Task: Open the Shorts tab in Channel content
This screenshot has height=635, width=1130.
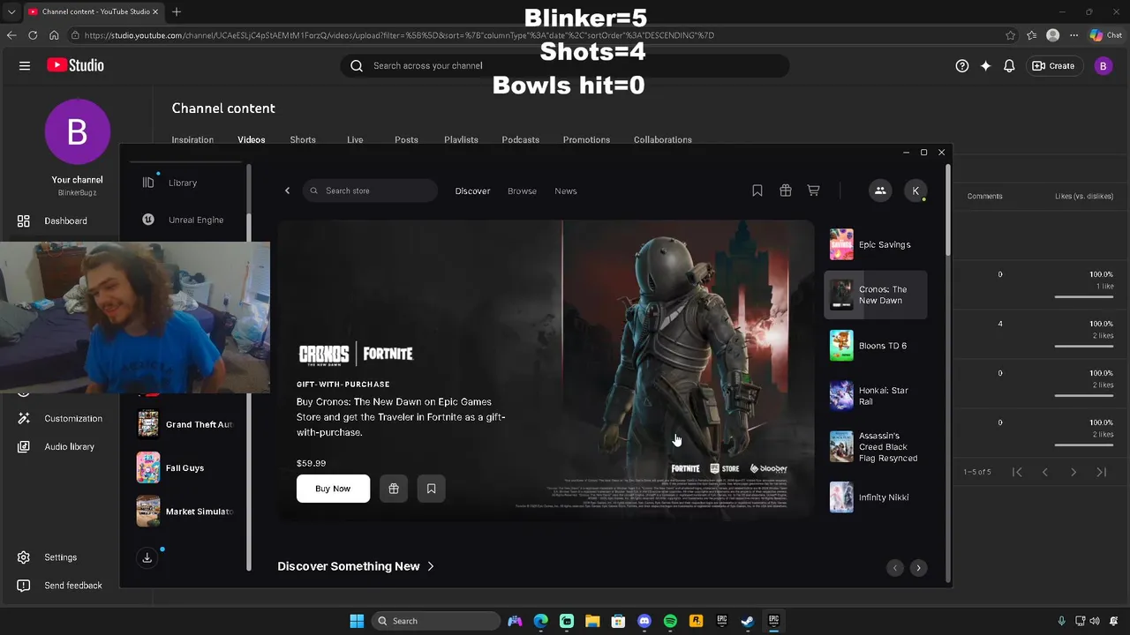Action: click(x=303, y=139)
